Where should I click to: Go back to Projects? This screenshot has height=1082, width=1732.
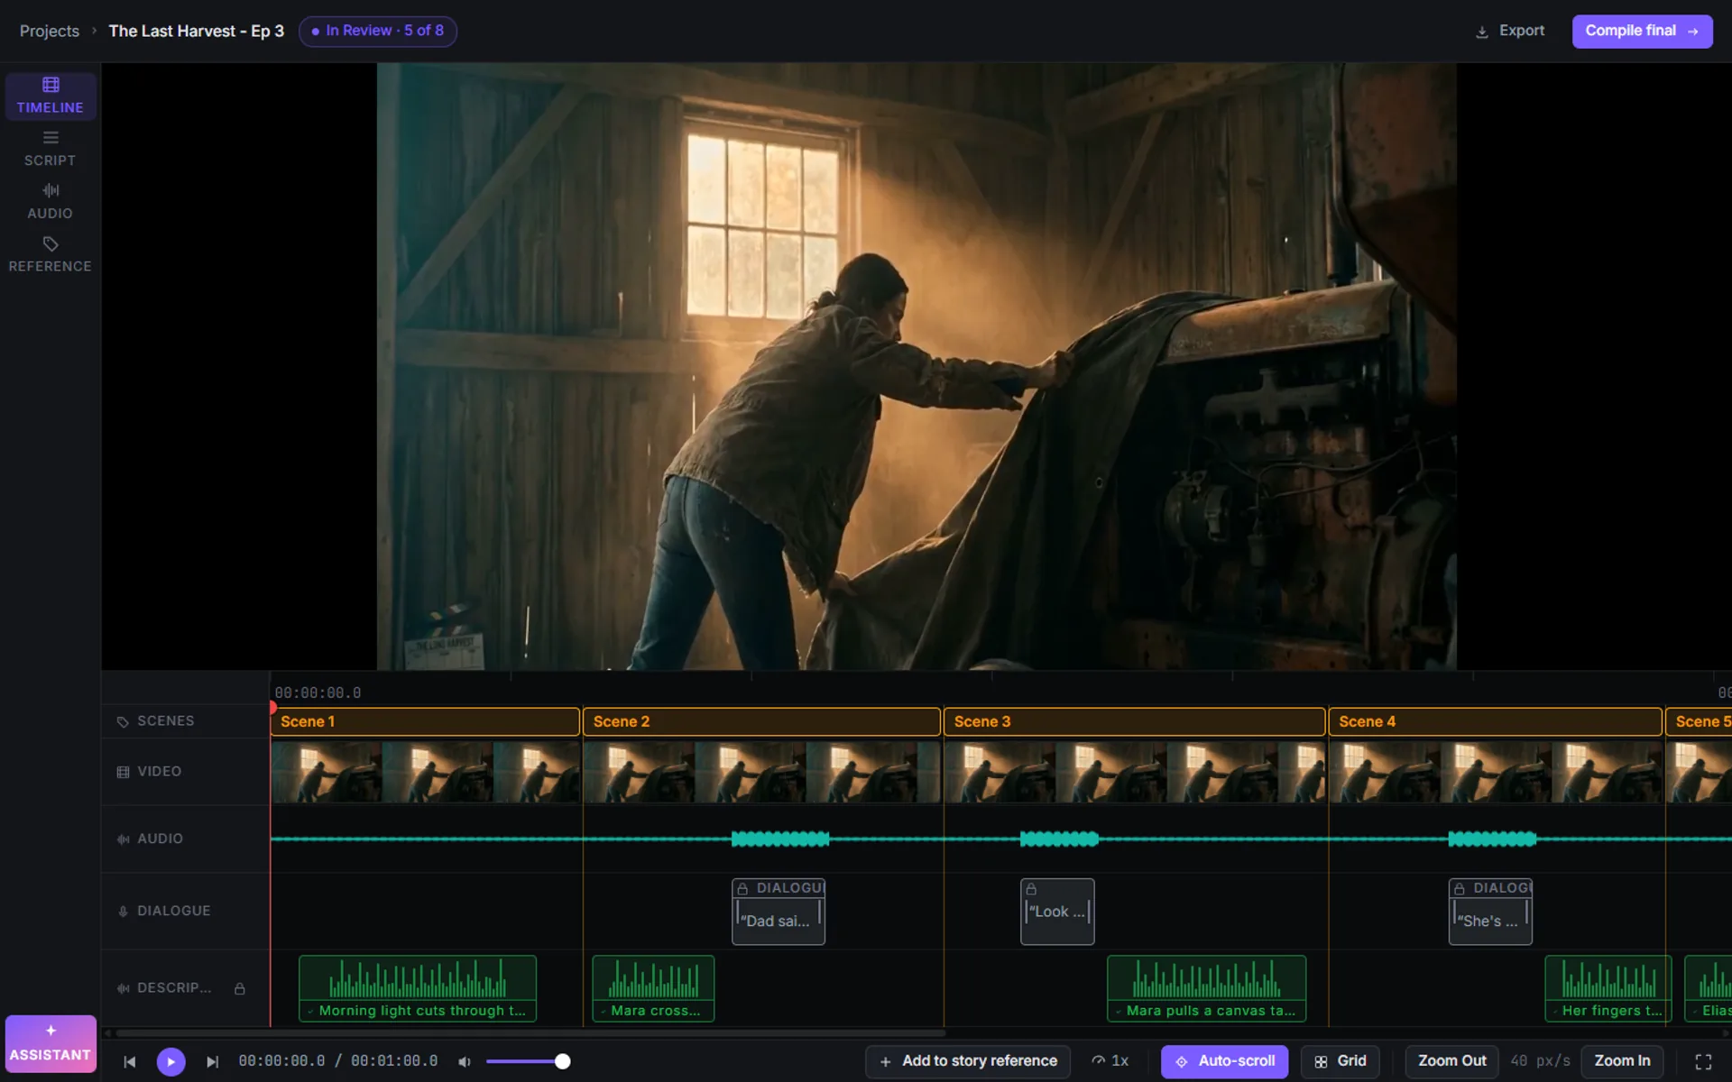(50, 31)
